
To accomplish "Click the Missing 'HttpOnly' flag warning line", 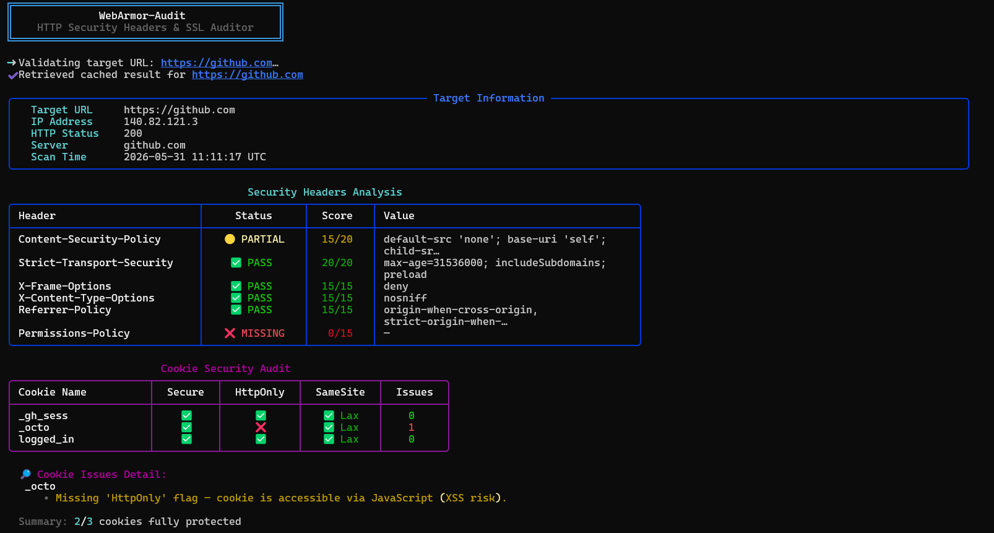I will pos(282,498).
